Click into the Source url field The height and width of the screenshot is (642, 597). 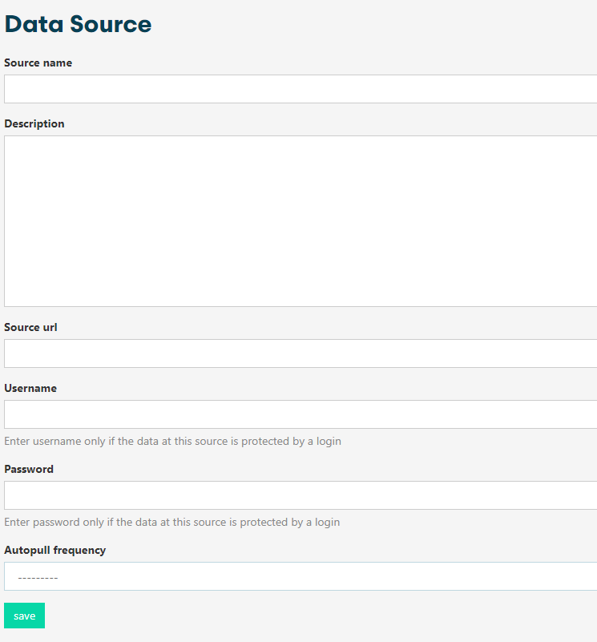click(x=301, y=353)
